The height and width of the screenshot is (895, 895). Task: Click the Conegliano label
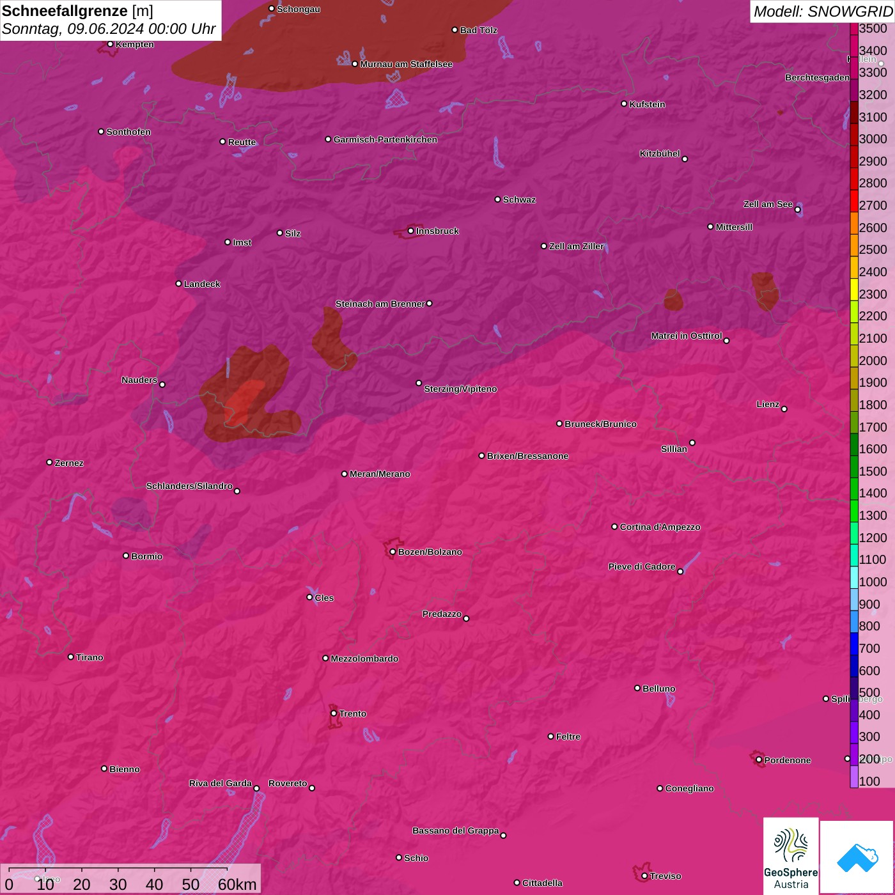pos(689,788)
